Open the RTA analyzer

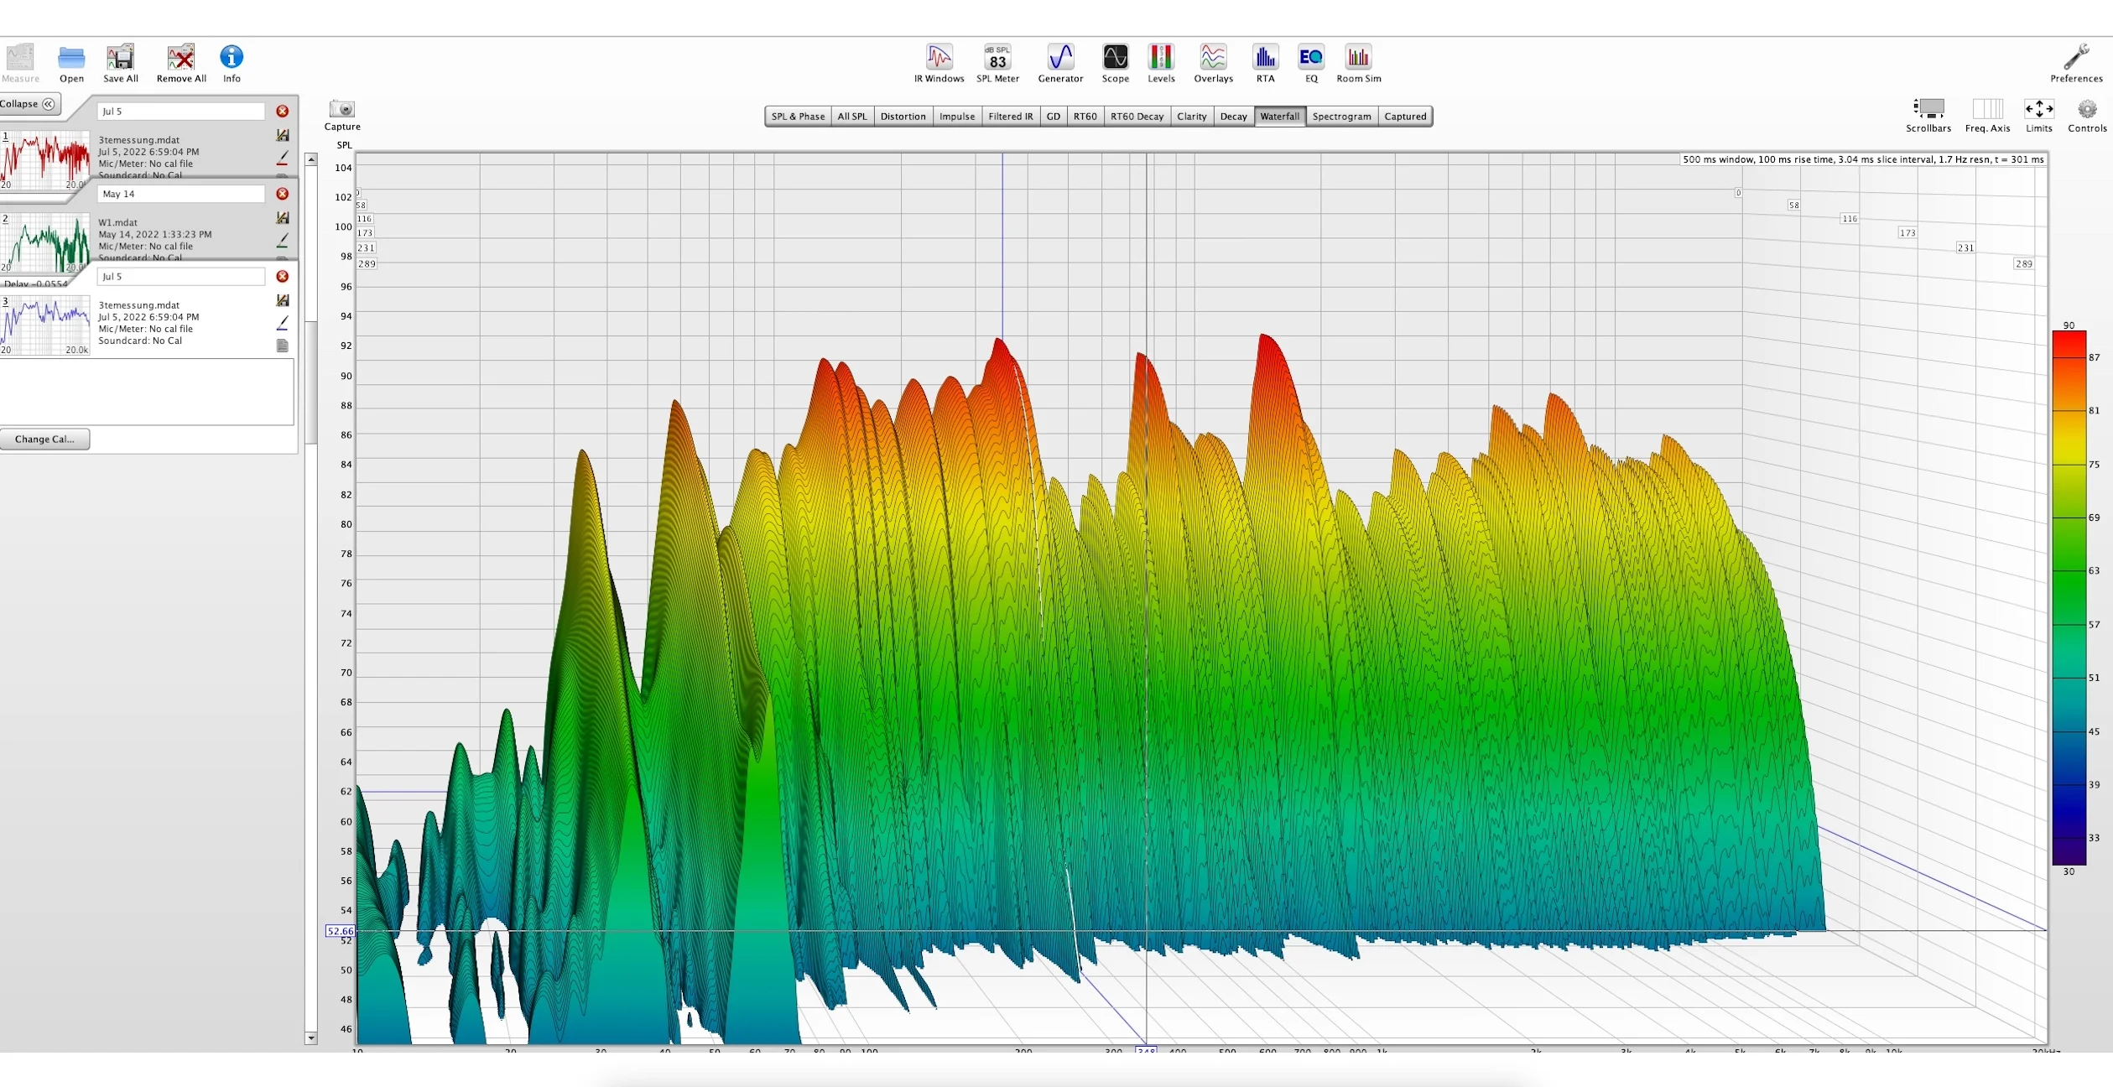pos(1265,63)
